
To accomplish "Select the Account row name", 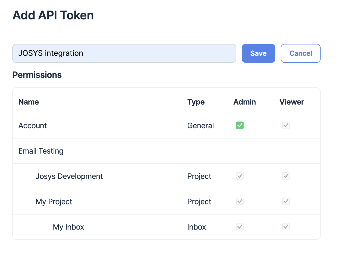I will (x=33, y=126).
